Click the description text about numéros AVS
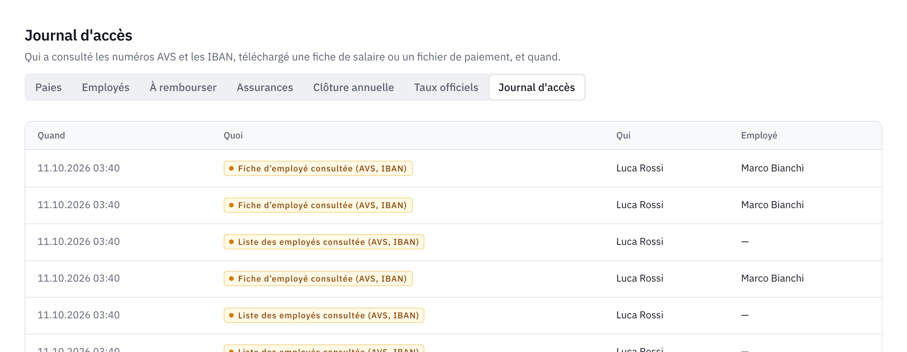 coord(292,57)
